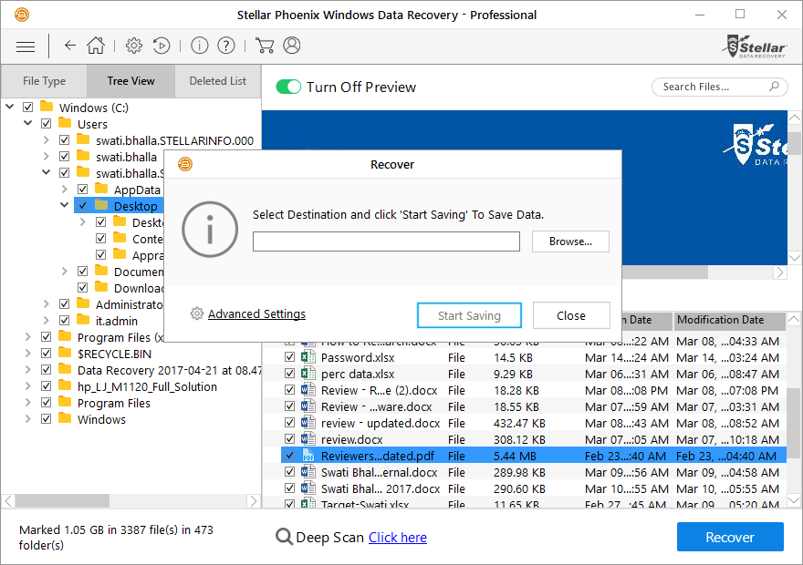Click the tree panel horizontal scrollbar thumb

62,500
